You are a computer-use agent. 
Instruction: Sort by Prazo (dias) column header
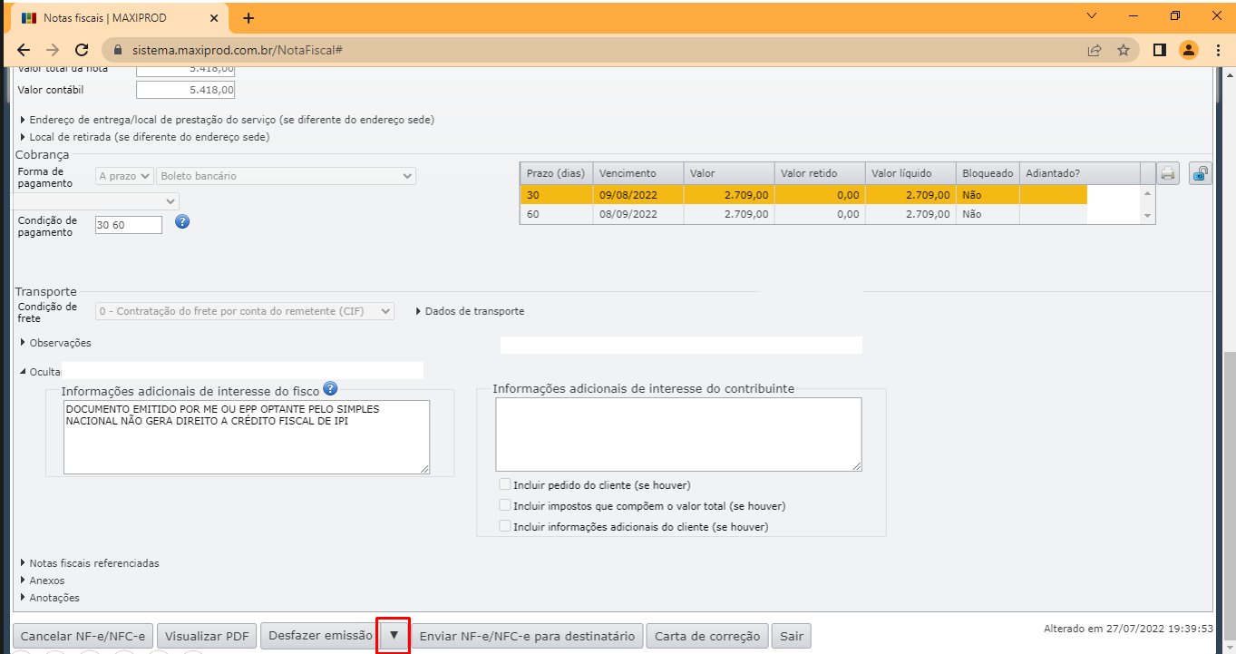[x=556, y=173]
